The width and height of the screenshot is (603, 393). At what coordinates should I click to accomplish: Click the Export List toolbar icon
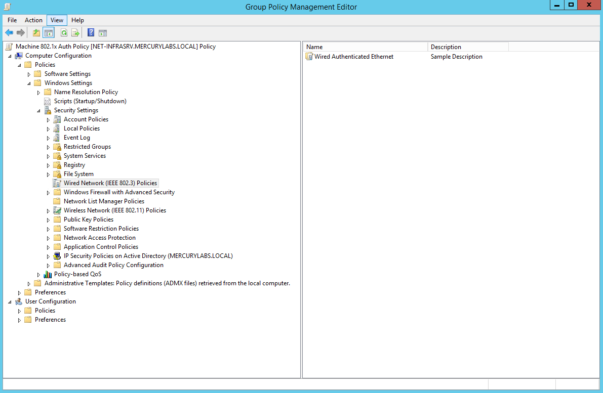click(76, 33)
